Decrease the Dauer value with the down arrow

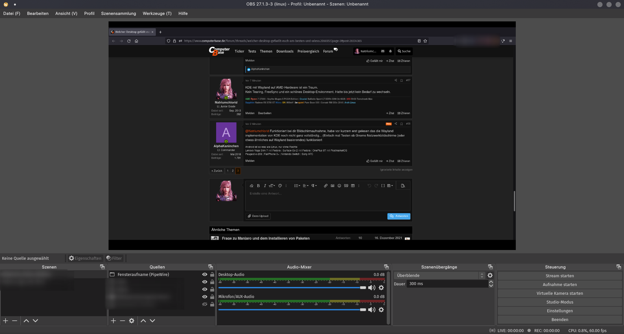tap(491, 286)
